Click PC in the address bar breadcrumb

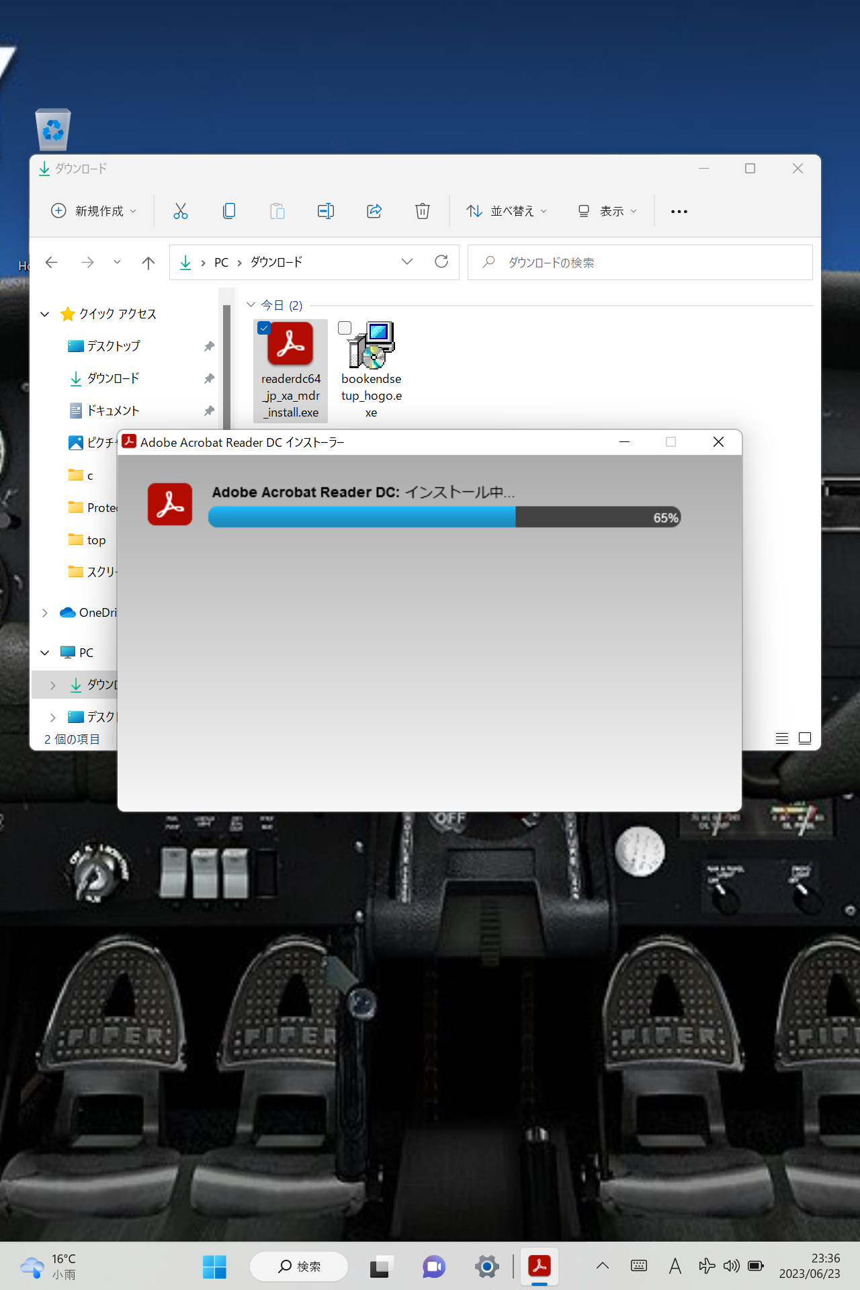pyautogui.click(x=221, y=262)
